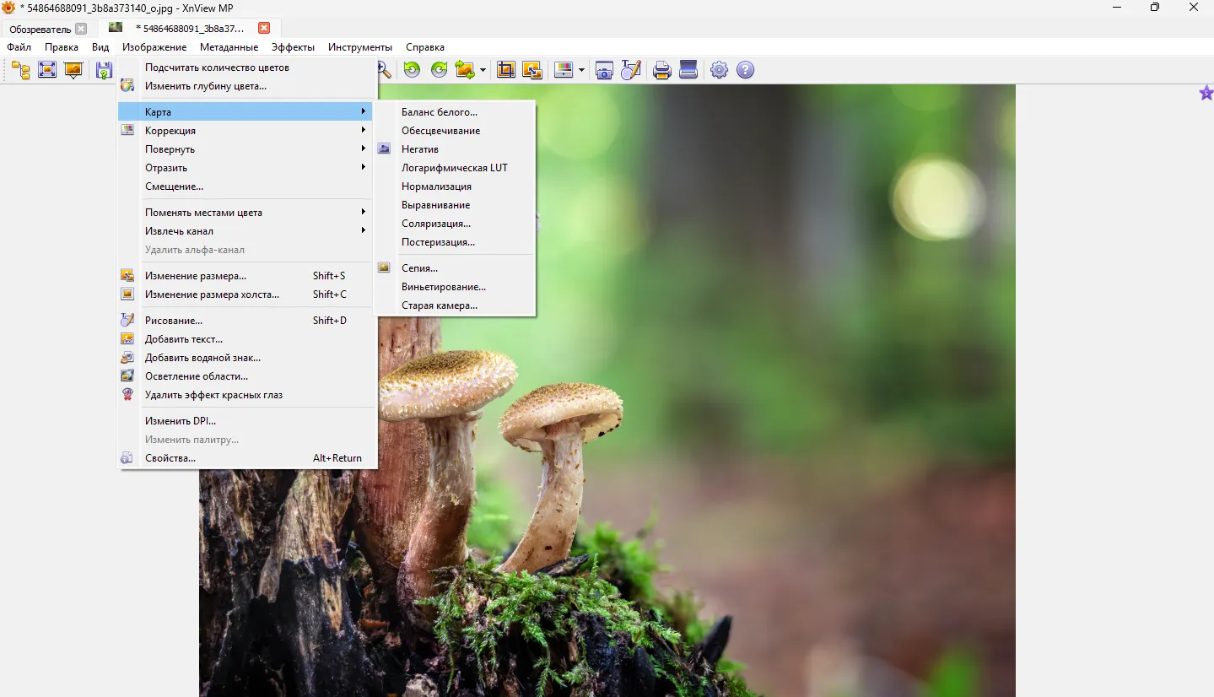Select Негатив from the Карта submenu
Screen dimensions: 1214x697
(x=422, y=149)
